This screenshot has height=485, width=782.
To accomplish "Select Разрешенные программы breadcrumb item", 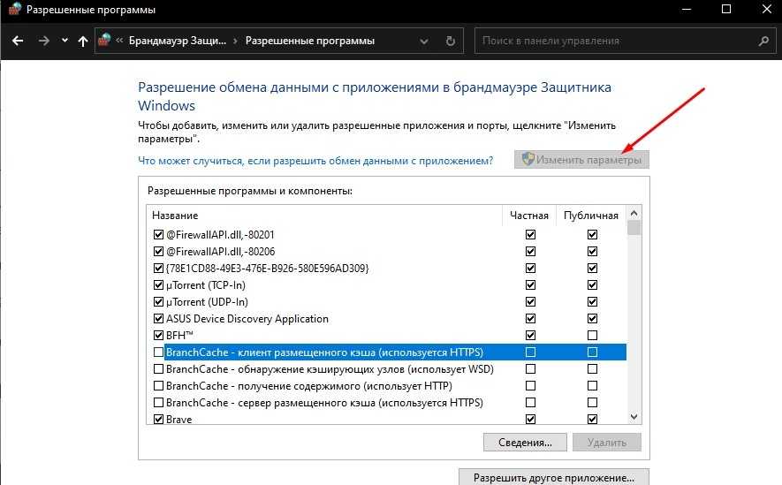I will click(x=309, y=41).
